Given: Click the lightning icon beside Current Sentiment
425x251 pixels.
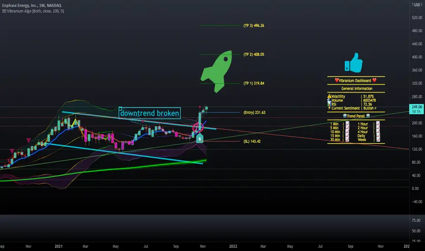Looking at the screenshot, I should [x=329, y=108].
